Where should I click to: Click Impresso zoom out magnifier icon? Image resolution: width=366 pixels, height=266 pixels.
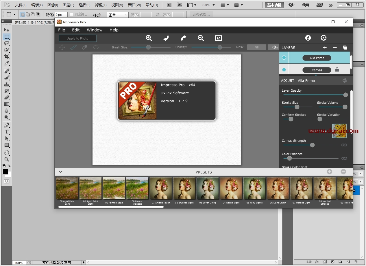[201, 38]
